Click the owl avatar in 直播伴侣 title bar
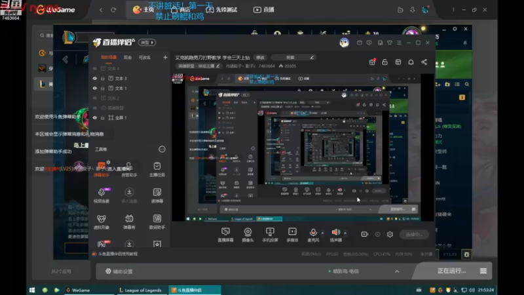This screenshot has width=524, height=295. [x=345, y=43]
